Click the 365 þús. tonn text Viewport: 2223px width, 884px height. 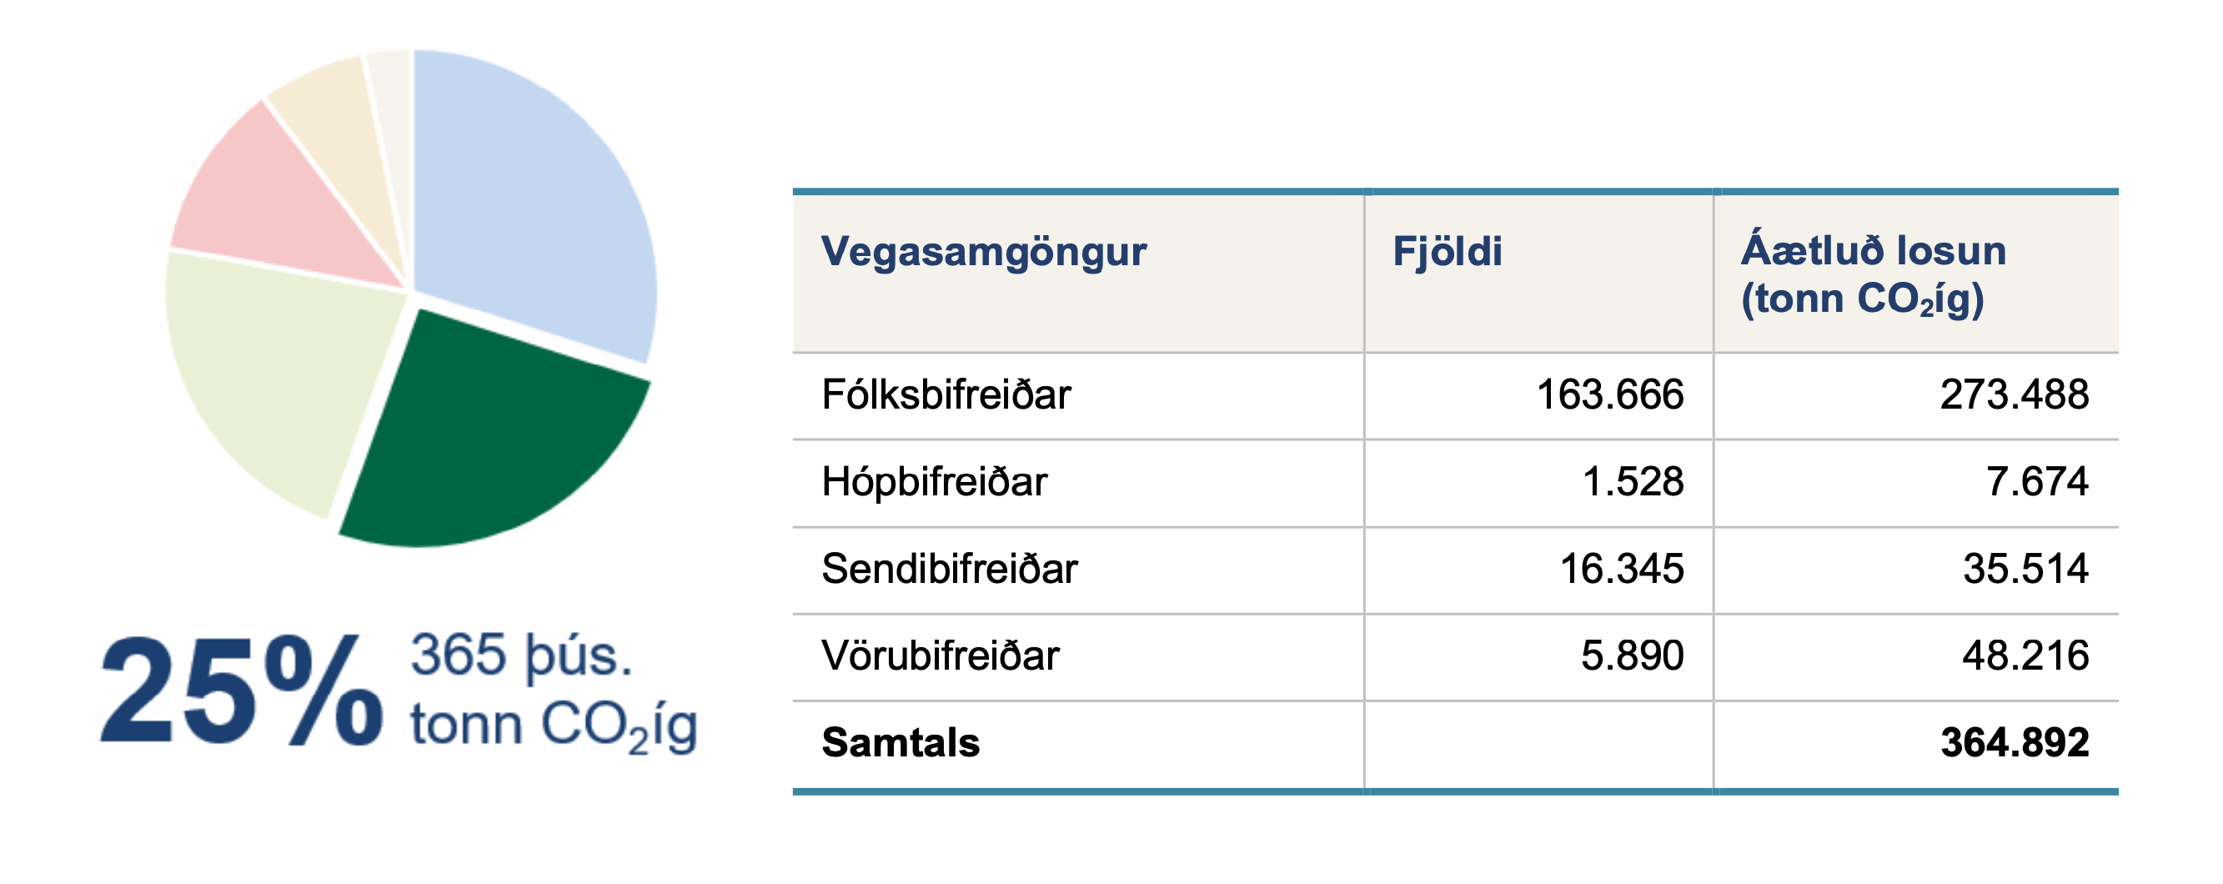click(553, 691)
